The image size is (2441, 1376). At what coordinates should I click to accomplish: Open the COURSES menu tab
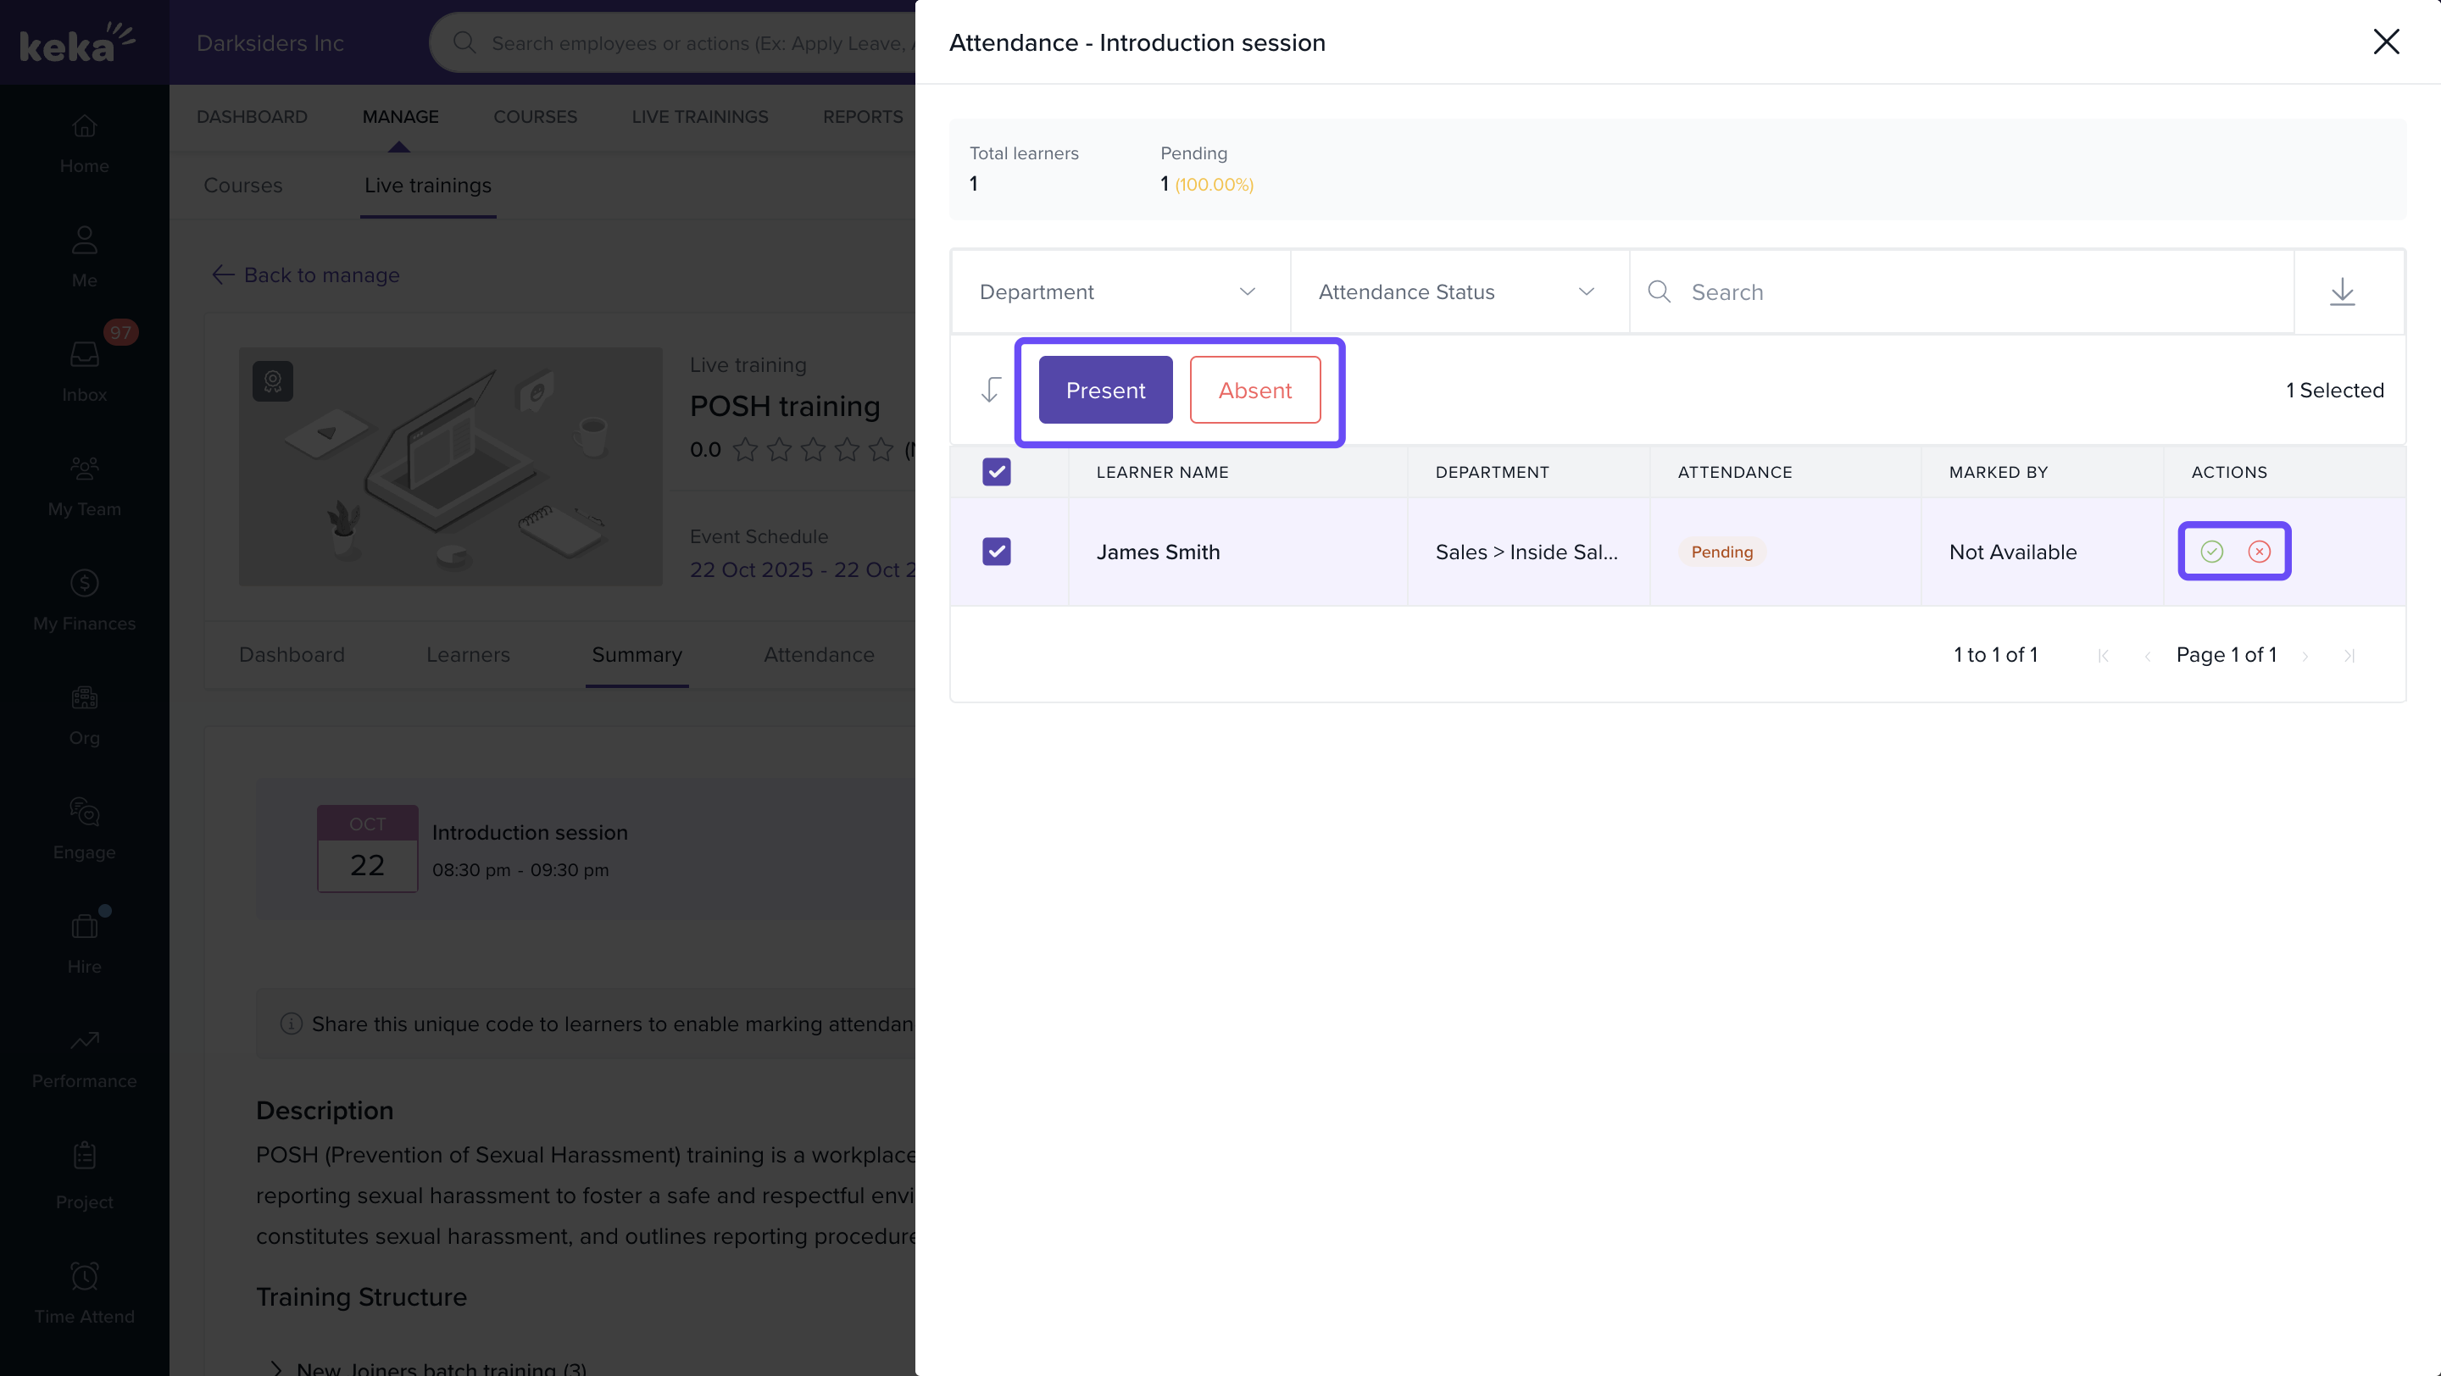tap(535, 116)
